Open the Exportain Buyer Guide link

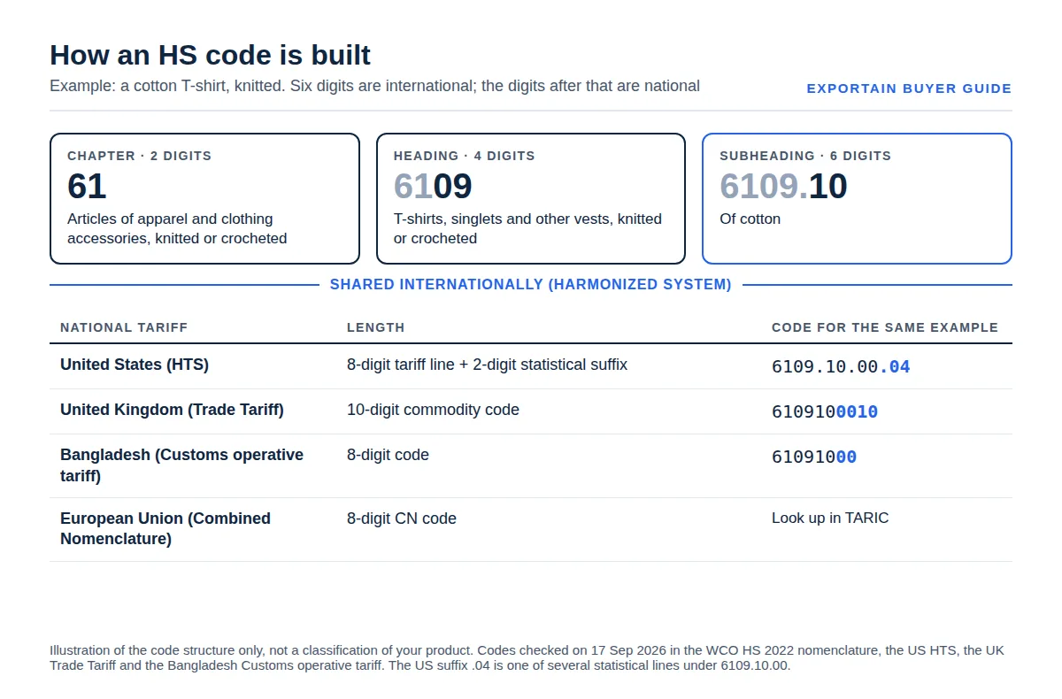click(909, 88)
